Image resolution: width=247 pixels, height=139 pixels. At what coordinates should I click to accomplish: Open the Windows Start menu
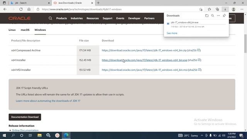[4, 136]
